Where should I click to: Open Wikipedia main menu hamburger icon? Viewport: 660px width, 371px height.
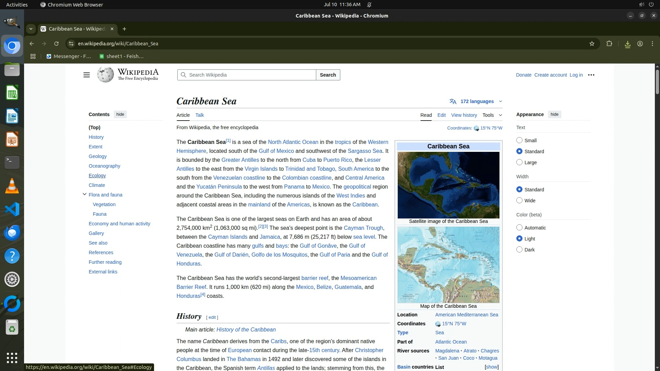point(86,75)
